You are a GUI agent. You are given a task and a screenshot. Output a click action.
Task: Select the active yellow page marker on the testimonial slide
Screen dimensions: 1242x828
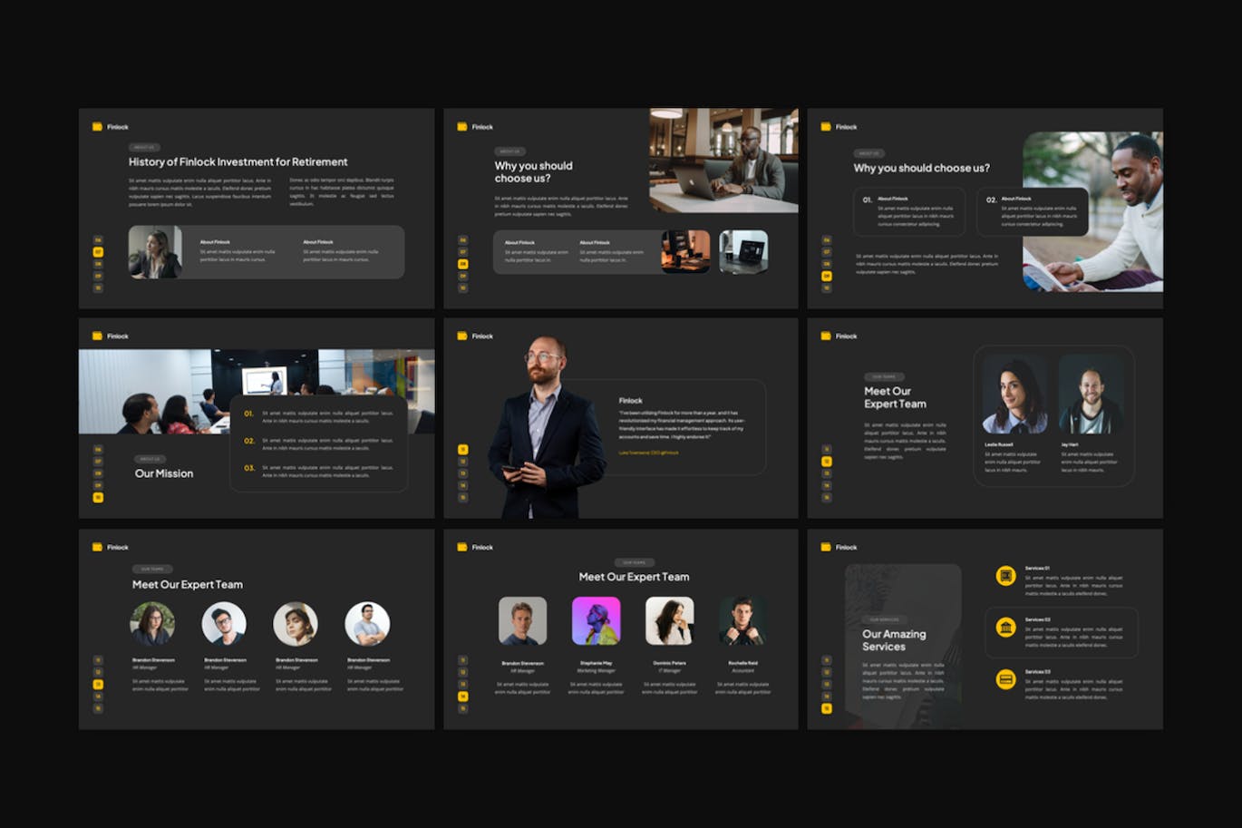tap(462, 450)
